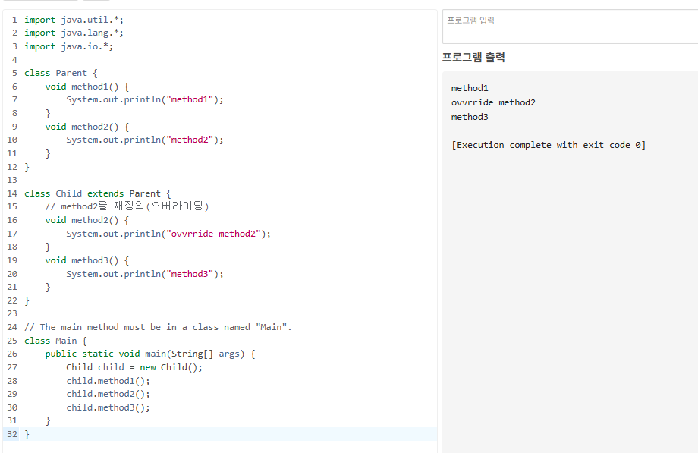Image resolution: width=698 pixels, height=453 pixels.
Task: Click 'Child child = new Child();' line
Action: (x=134, y=367)
